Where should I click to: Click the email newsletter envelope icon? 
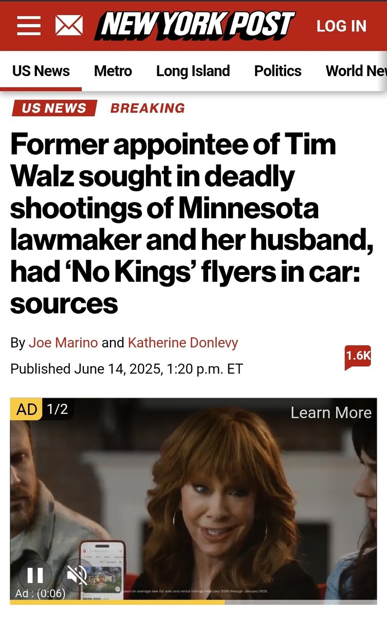(x=69, y=26)
